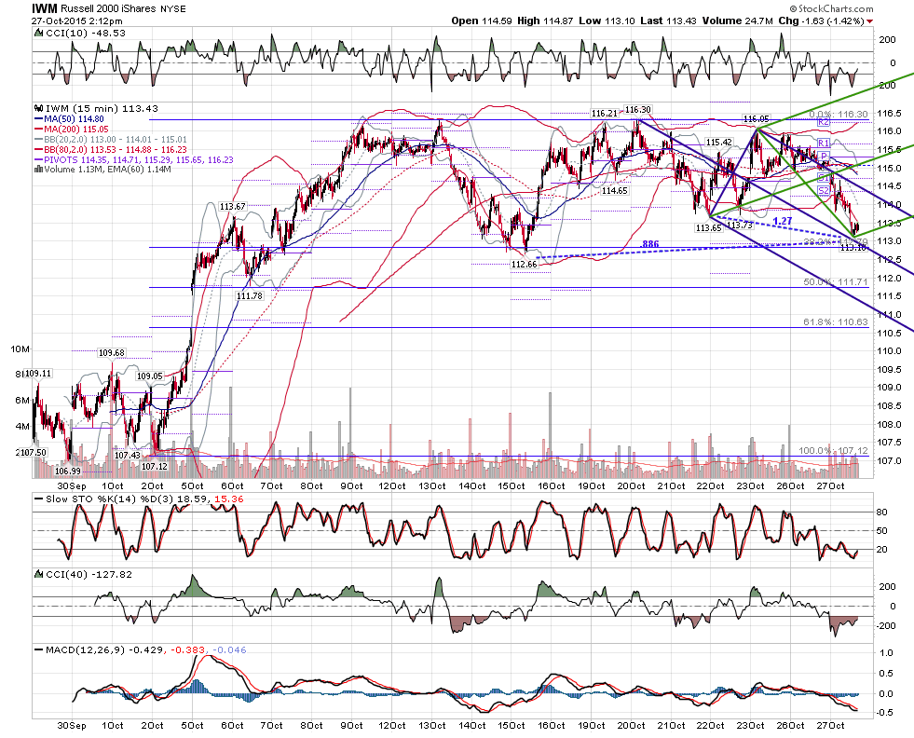Click the candlestick icon beside IWM (15 min)
This screenshot has width=914, height=738.
39,108
